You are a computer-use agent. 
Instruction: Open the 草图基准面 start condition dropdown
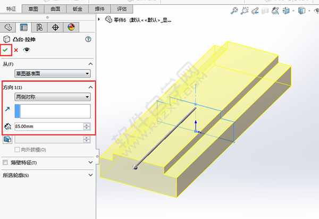[53, 73]
